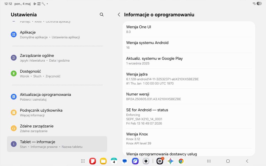266x166 pixels.
Task: Tap the Wersja jądra row
Action: (x=189, y=79)
